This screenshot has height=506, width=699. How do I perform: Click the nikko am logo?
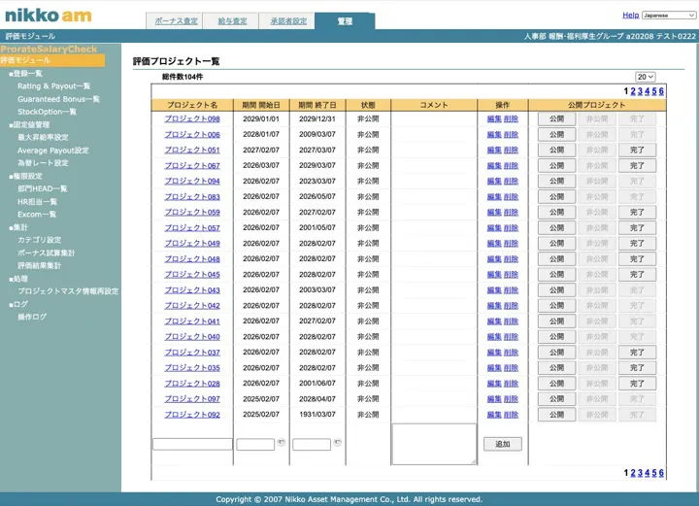click(48, 16)
